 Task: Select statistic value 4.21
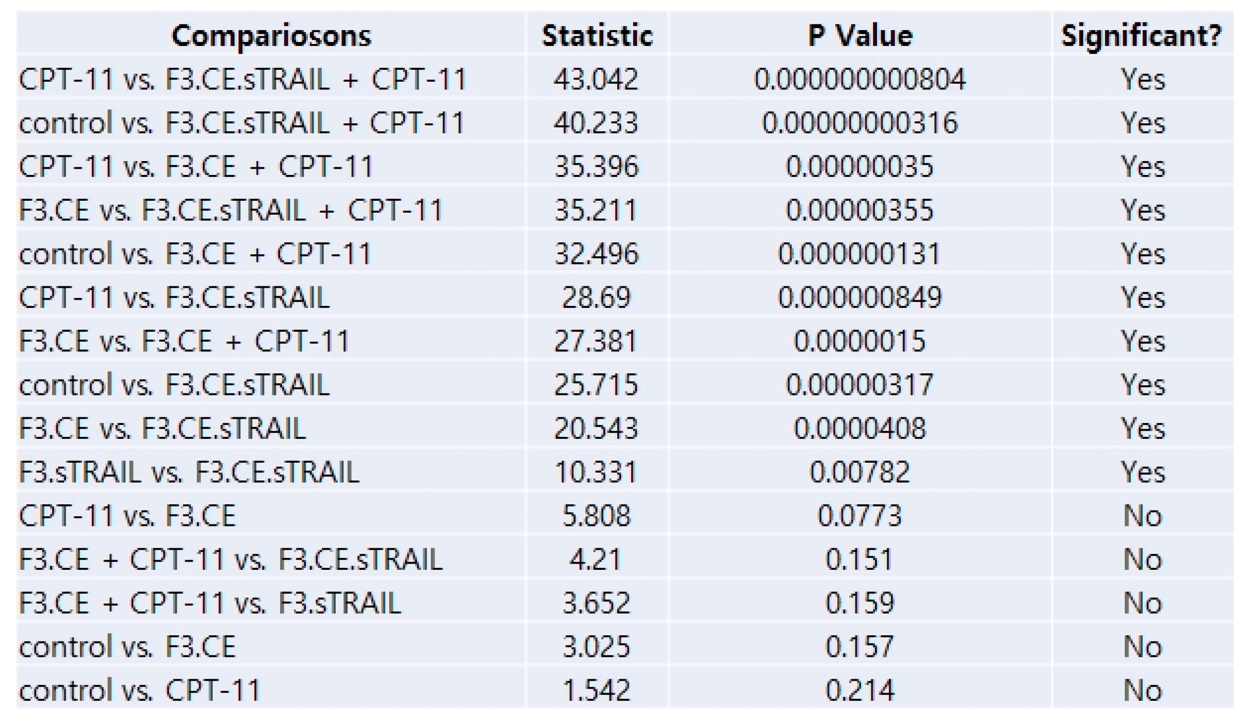596,559
